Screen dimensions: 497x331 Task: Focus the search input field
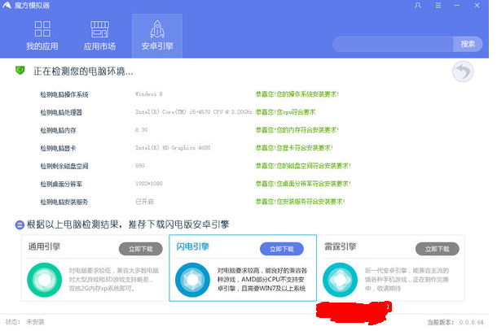pyautogui.click(x=393, y=44)
